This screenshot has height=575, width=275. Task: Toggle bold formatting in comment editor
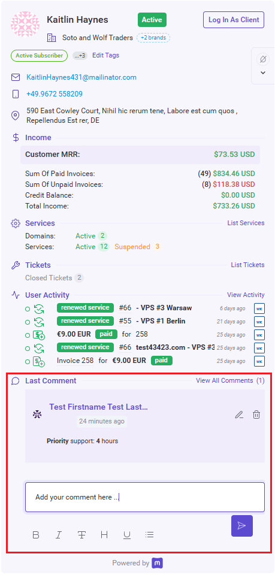tap(36, 535)
